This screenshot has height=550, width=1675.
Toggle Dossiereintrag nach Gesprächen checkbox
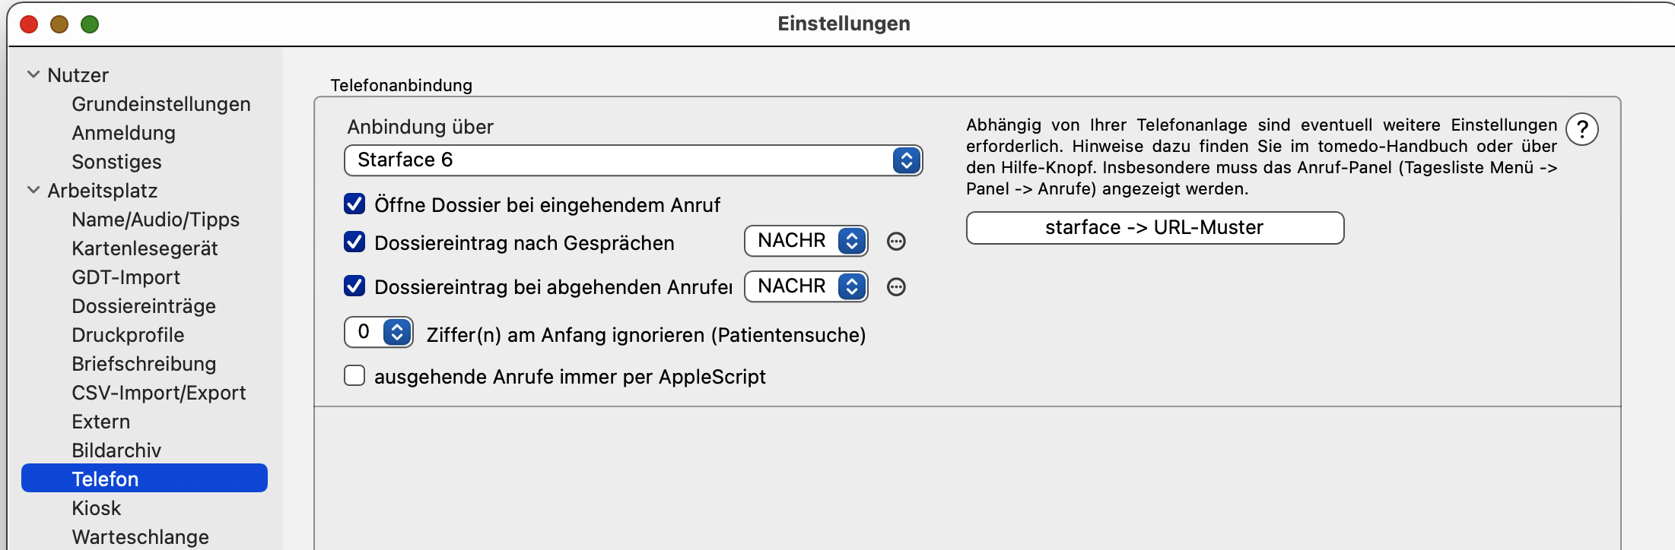point(354,242)
